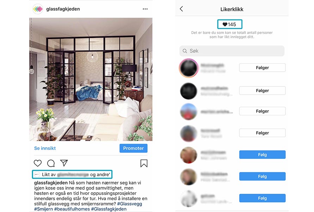
Task: Click the first blue Følg button
Action: [262, 155]
